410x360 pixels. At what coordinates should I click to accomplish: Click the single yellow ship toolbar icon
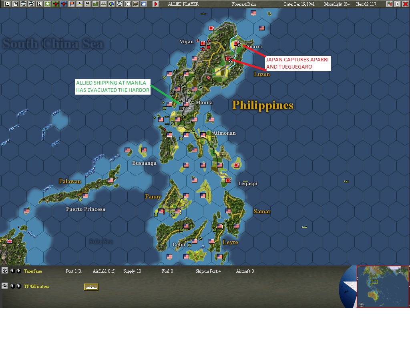coord(80,4)
